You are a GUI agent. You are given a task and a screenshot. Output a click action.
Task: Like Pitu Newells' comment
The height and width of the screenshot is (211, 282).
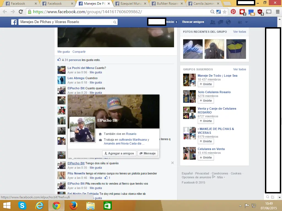point(96,178)
